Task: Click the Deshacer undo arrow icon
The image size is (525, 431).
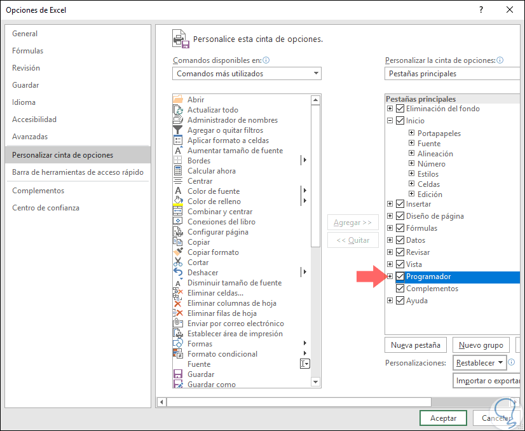Action: pos(178,272)
